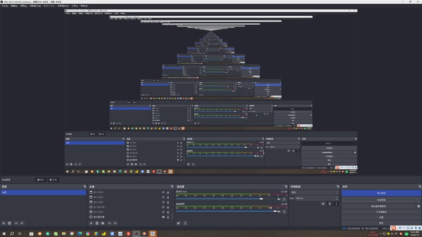This screenshot has height=237, width=422.
Task: Remove selected scene with trash icon
Action: pyautogui.click(x=9, y=223)
